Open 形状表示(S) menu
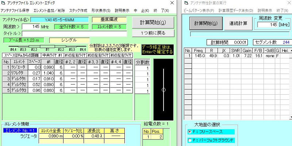Viewport: 292px width, 146px height. click(x=101, y=11)
